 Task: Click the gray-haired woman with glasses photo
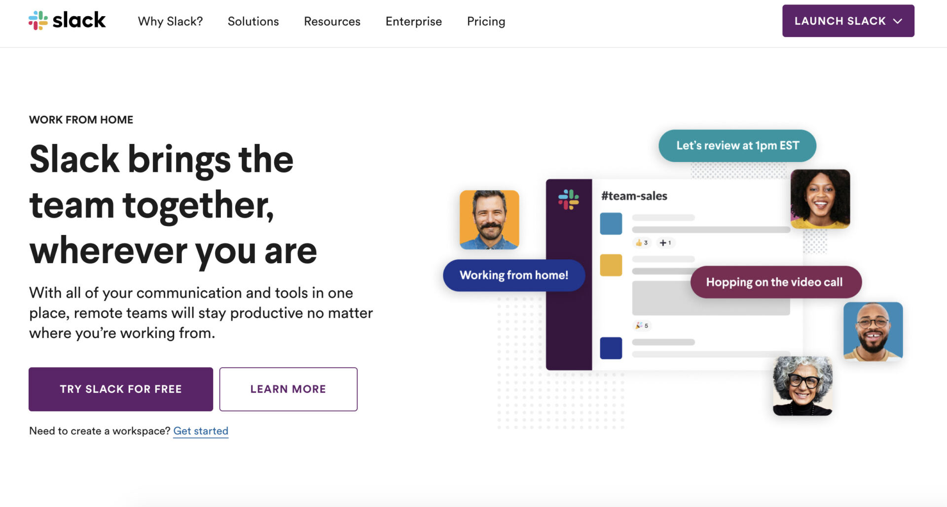[x=802, y=386]
